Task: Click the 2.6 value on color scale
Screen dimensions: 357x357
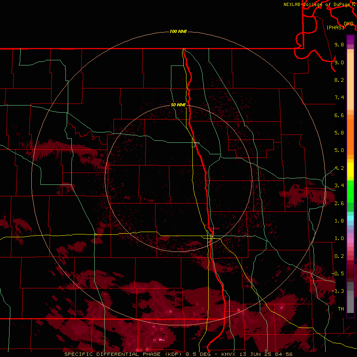Action: click(x=339, y=203)
